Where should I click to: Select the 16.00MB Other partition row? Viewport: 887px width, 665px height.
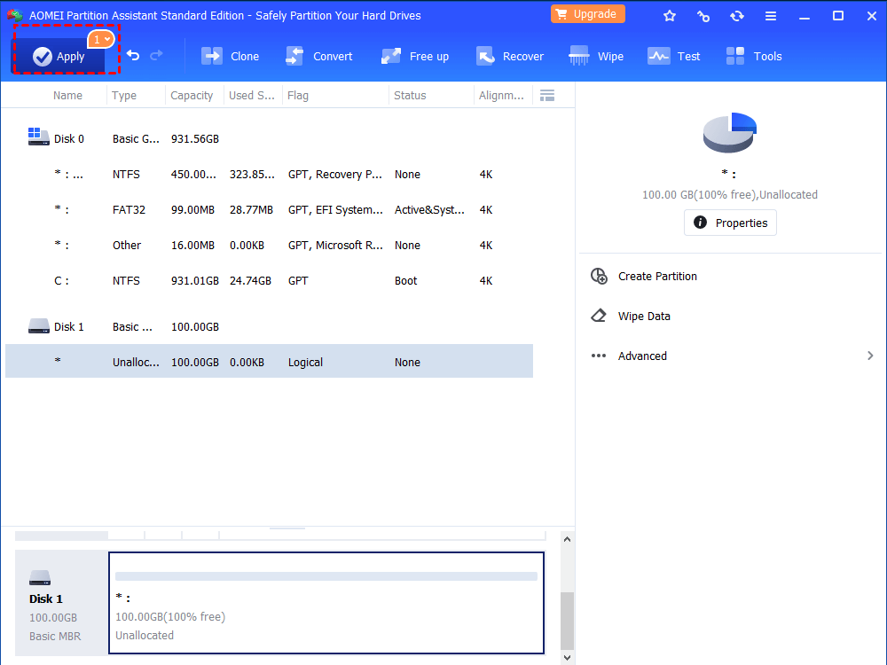tap(270, 245)
